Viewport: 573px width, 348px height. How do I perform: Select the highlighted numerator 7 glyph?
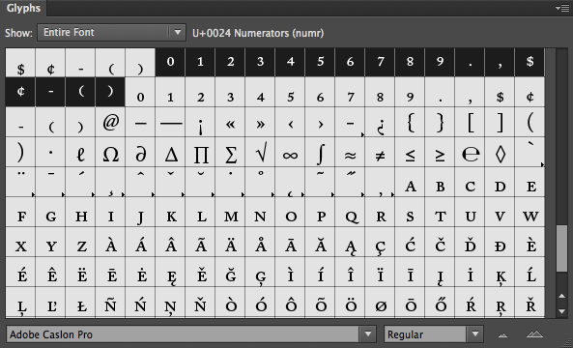coord(380,62)
